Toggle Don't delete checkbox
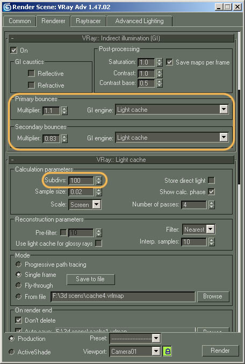The width and height of the screenshot is (245, 364). pyautogui.click(x=18, y=320)
